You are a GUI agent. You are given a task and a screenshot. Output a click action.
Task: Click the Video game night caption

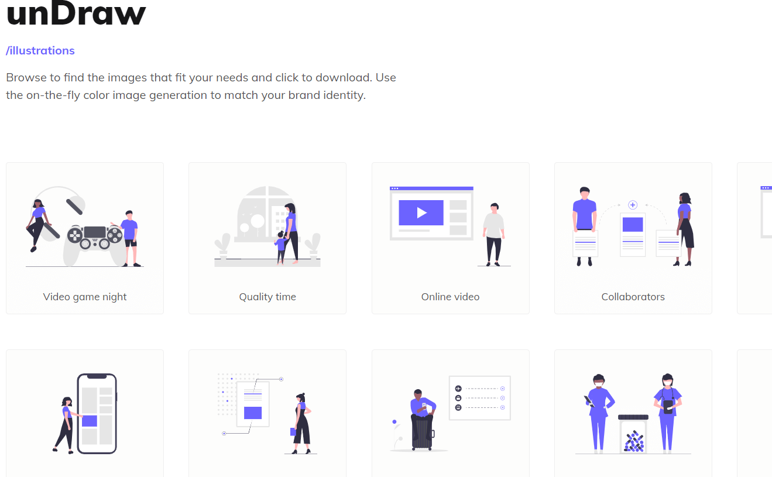pyautogui.click(x=85, y=297)
